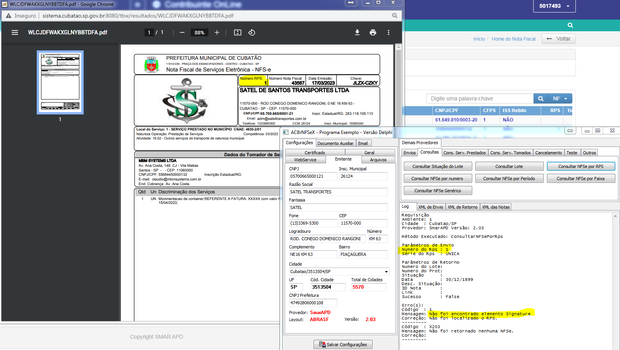Open Cons. Serv. Tomados tab
The width and height of the screenshot is (620, 350).
(511, 153)
